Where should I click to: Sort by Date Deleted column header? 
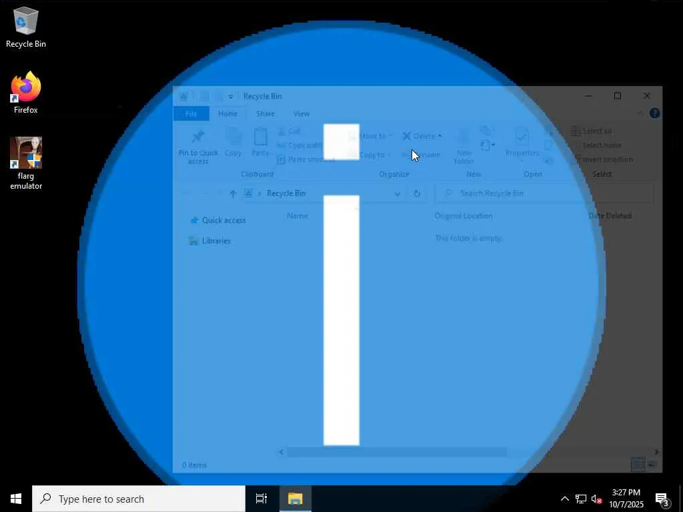610,216
